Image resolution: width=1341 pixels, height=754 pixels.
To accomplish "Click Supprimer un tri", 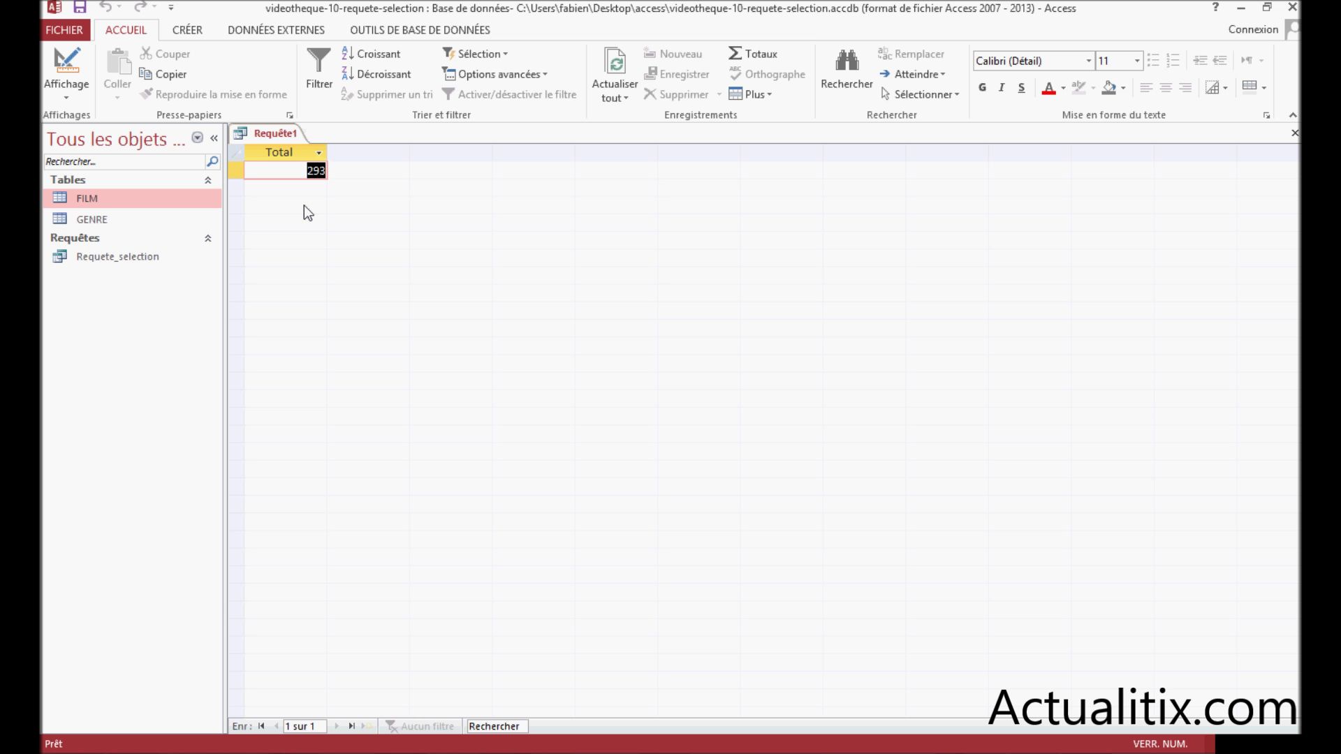I will tap(387, 94).
